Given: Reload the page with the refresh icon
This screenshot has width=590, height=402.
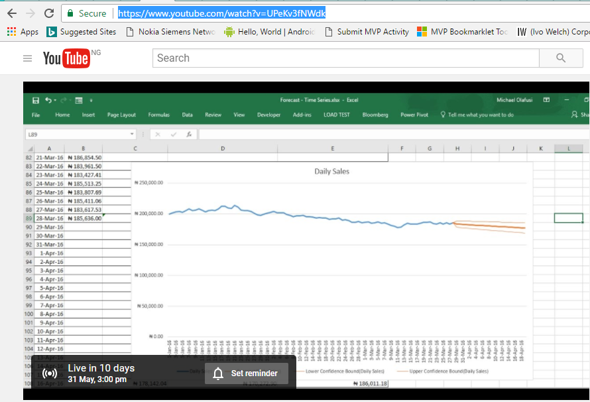Looking at the screenshot, I should point(49,13).
